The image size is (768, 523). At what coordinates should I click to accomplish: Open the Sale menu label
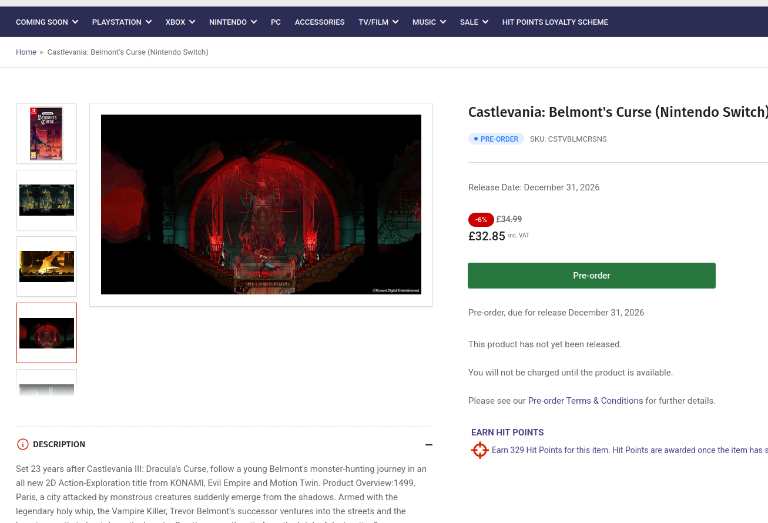(469, 22)
